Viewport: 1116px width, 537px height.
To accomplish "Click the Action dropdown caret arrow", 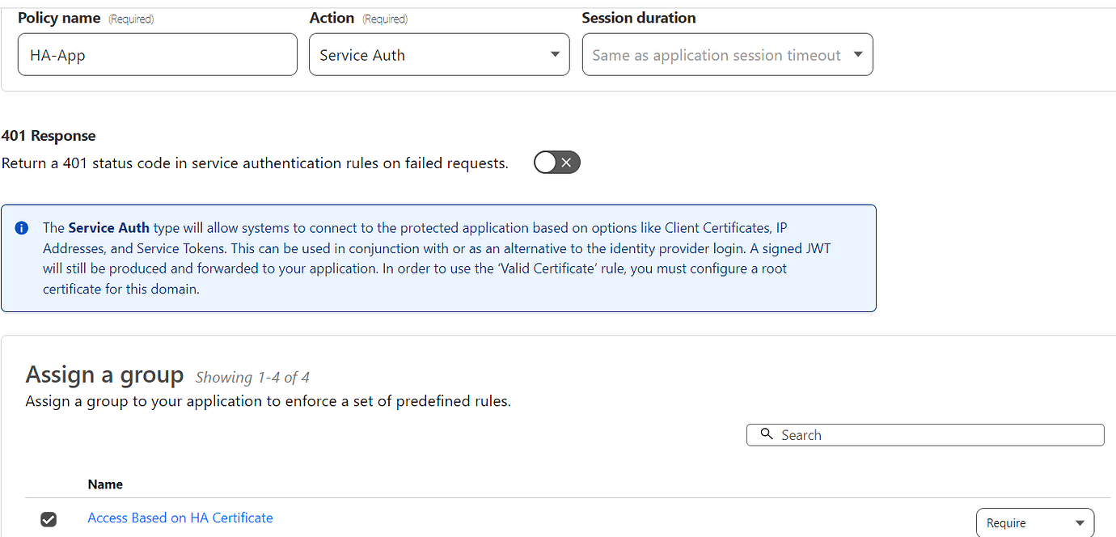I will [555, 54].
